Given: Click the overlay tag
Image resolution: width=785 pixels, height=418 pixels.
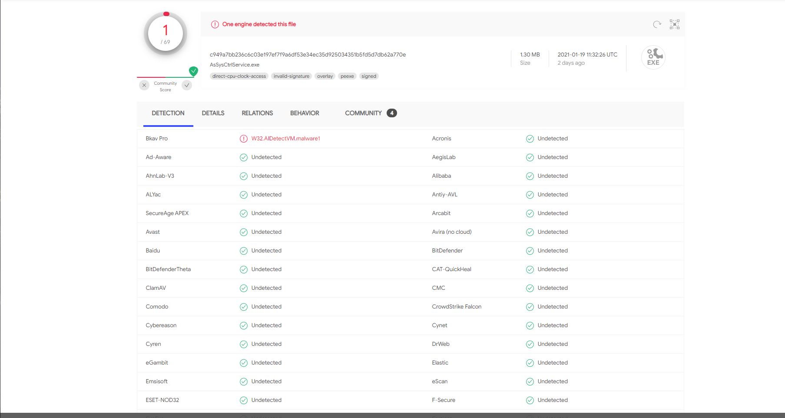Looking at the screenshot, I should point(325,76).
